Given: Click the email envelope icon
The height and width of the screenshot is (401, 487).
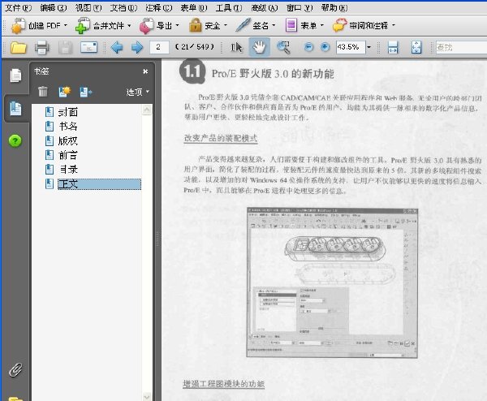Looking at the screenshot, I should pyautogui.click(x=88, y=48).
